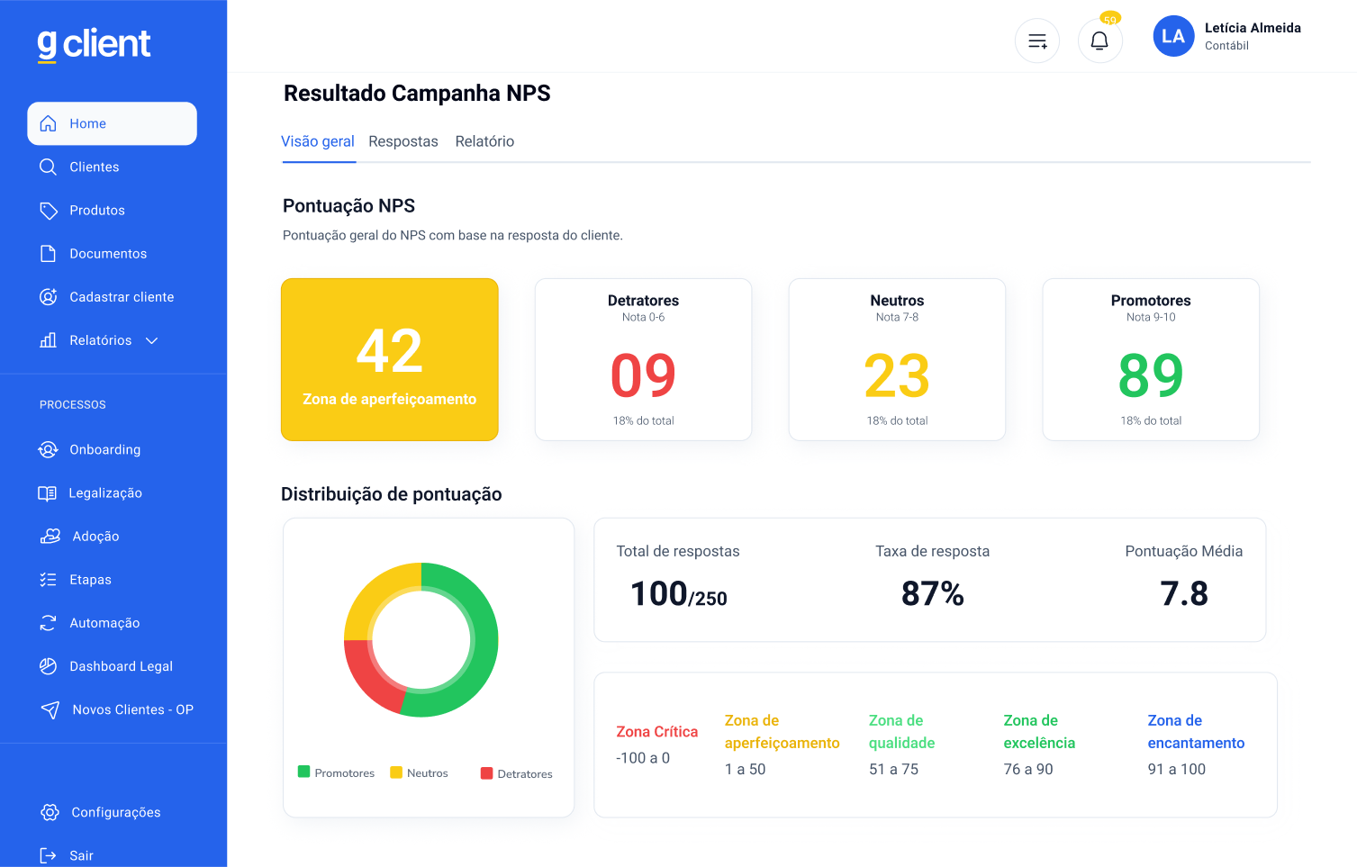Click the add-list icon in header
Image resolution: width=1357 pixels, height=867 pixels.
click(x=1037, y=41)
